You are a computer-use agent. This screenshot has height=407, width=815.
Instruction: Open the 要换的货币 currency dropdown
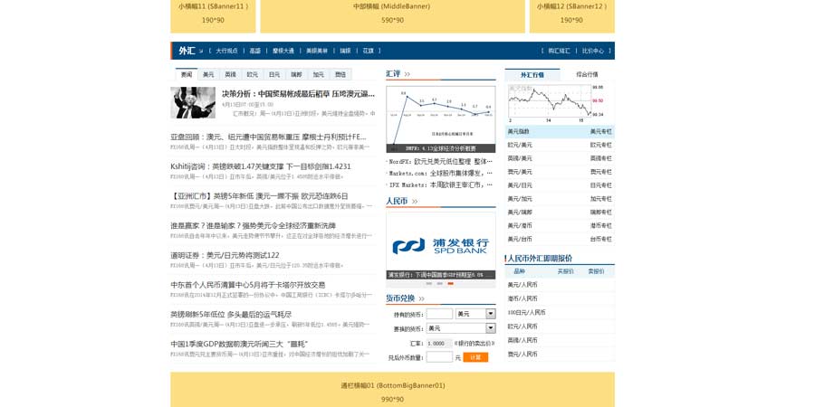coord(491,328)
